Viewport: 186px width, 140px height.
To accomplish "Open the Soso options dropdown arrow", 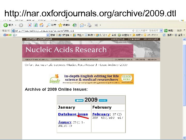I will click(173, 35).
